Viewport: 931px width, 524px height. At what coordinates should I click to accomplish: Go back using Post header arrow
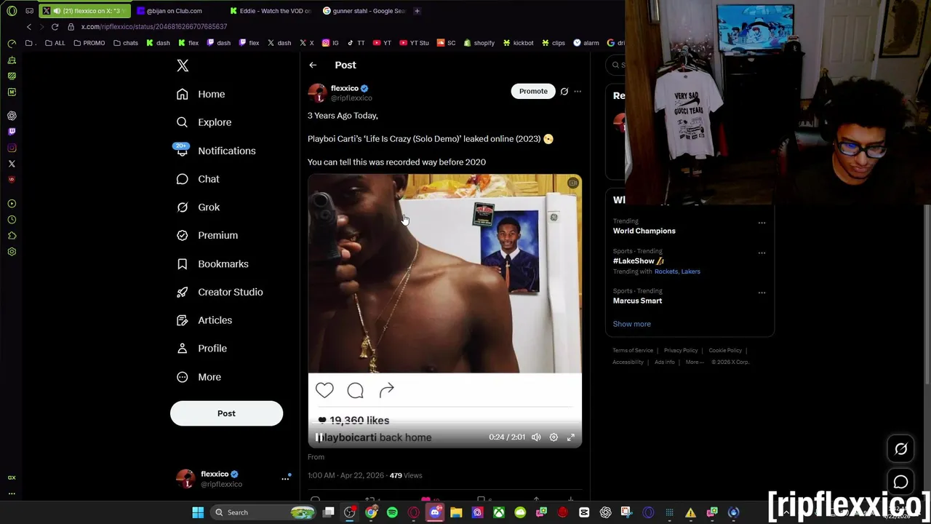pyautogui.click(x=313, y=65)
